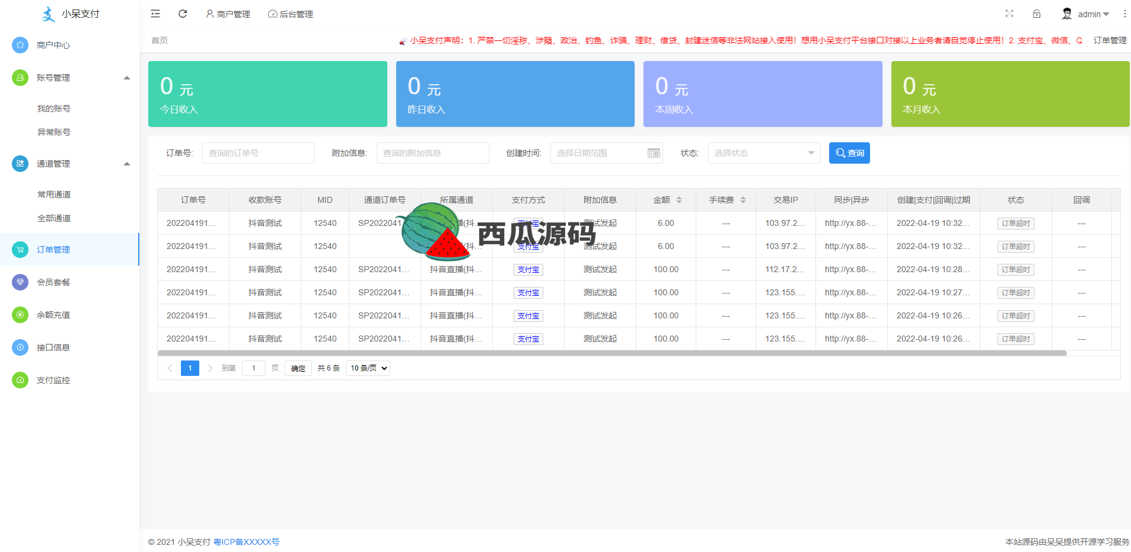
Task: Sort by 金额 column arrows
Action: point(679,200)
